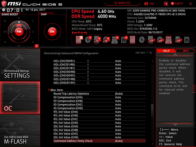The image size is (196, 147).
Task: Switch to the INFO tab
Action: 186,51
